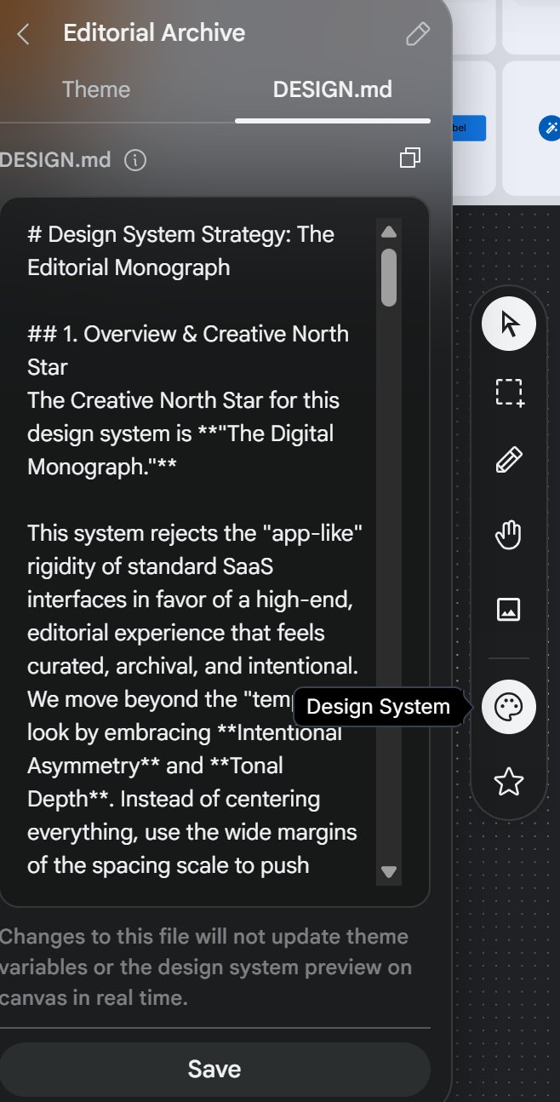This screenshot has height=1102, width=560.
Task: Click the 'Editorial Archive' title text
Action: tap(154, 33)
